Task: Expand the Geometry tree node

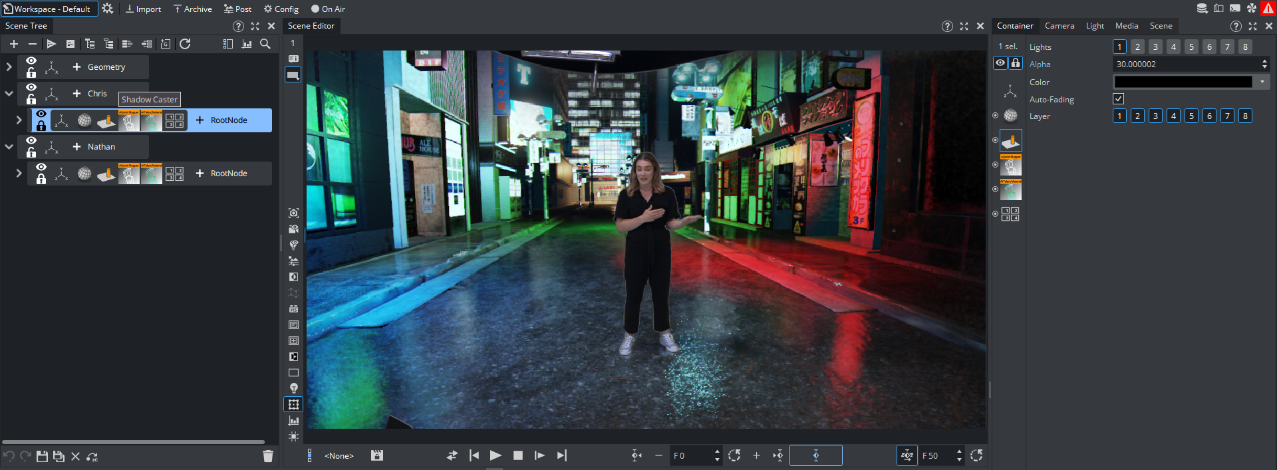Action: tap(9, 67)
